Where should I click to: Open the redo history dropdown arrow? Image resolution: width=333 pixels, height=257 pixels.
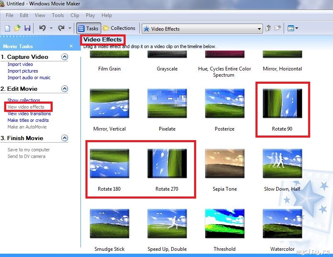pyautogui.click(x=70, y=28)
